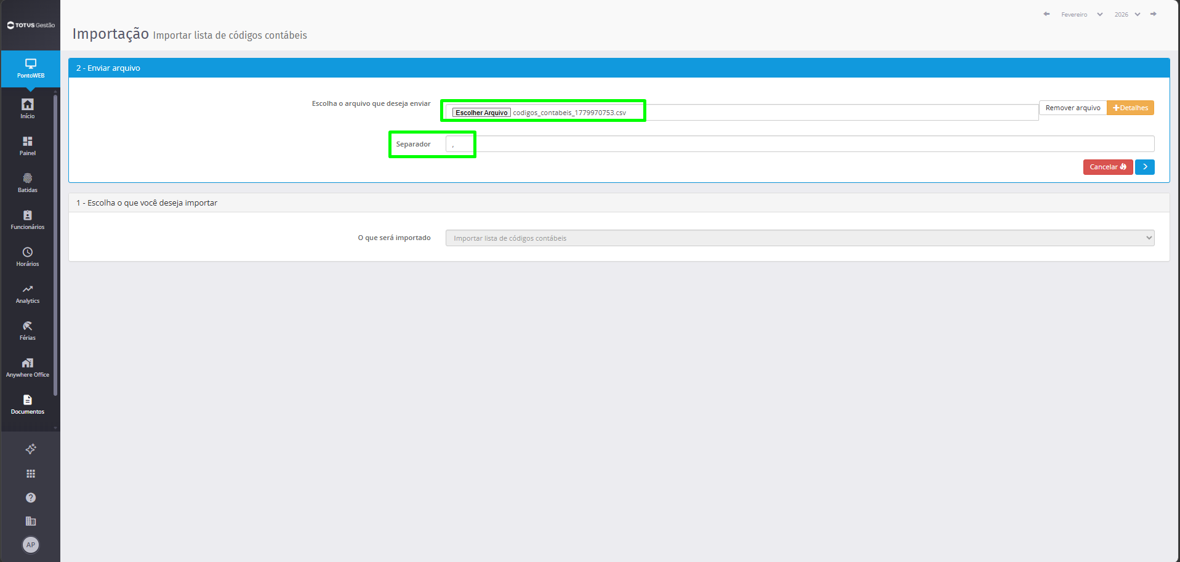Click into the Separador input field
This screenshot has width=1180, height=562.
click(800, 144)
